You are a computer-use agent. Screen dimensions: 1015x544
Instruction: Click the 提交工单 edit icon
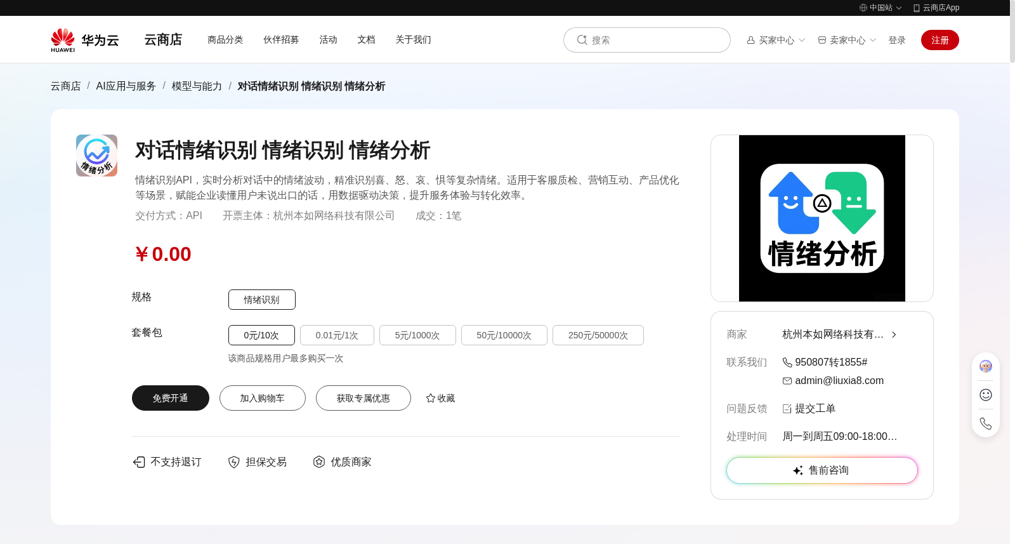[x=787, y=409]
